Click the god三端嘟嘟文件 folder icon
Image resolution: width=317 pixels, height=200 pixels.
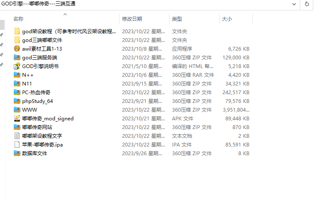[x=17, y=40]
